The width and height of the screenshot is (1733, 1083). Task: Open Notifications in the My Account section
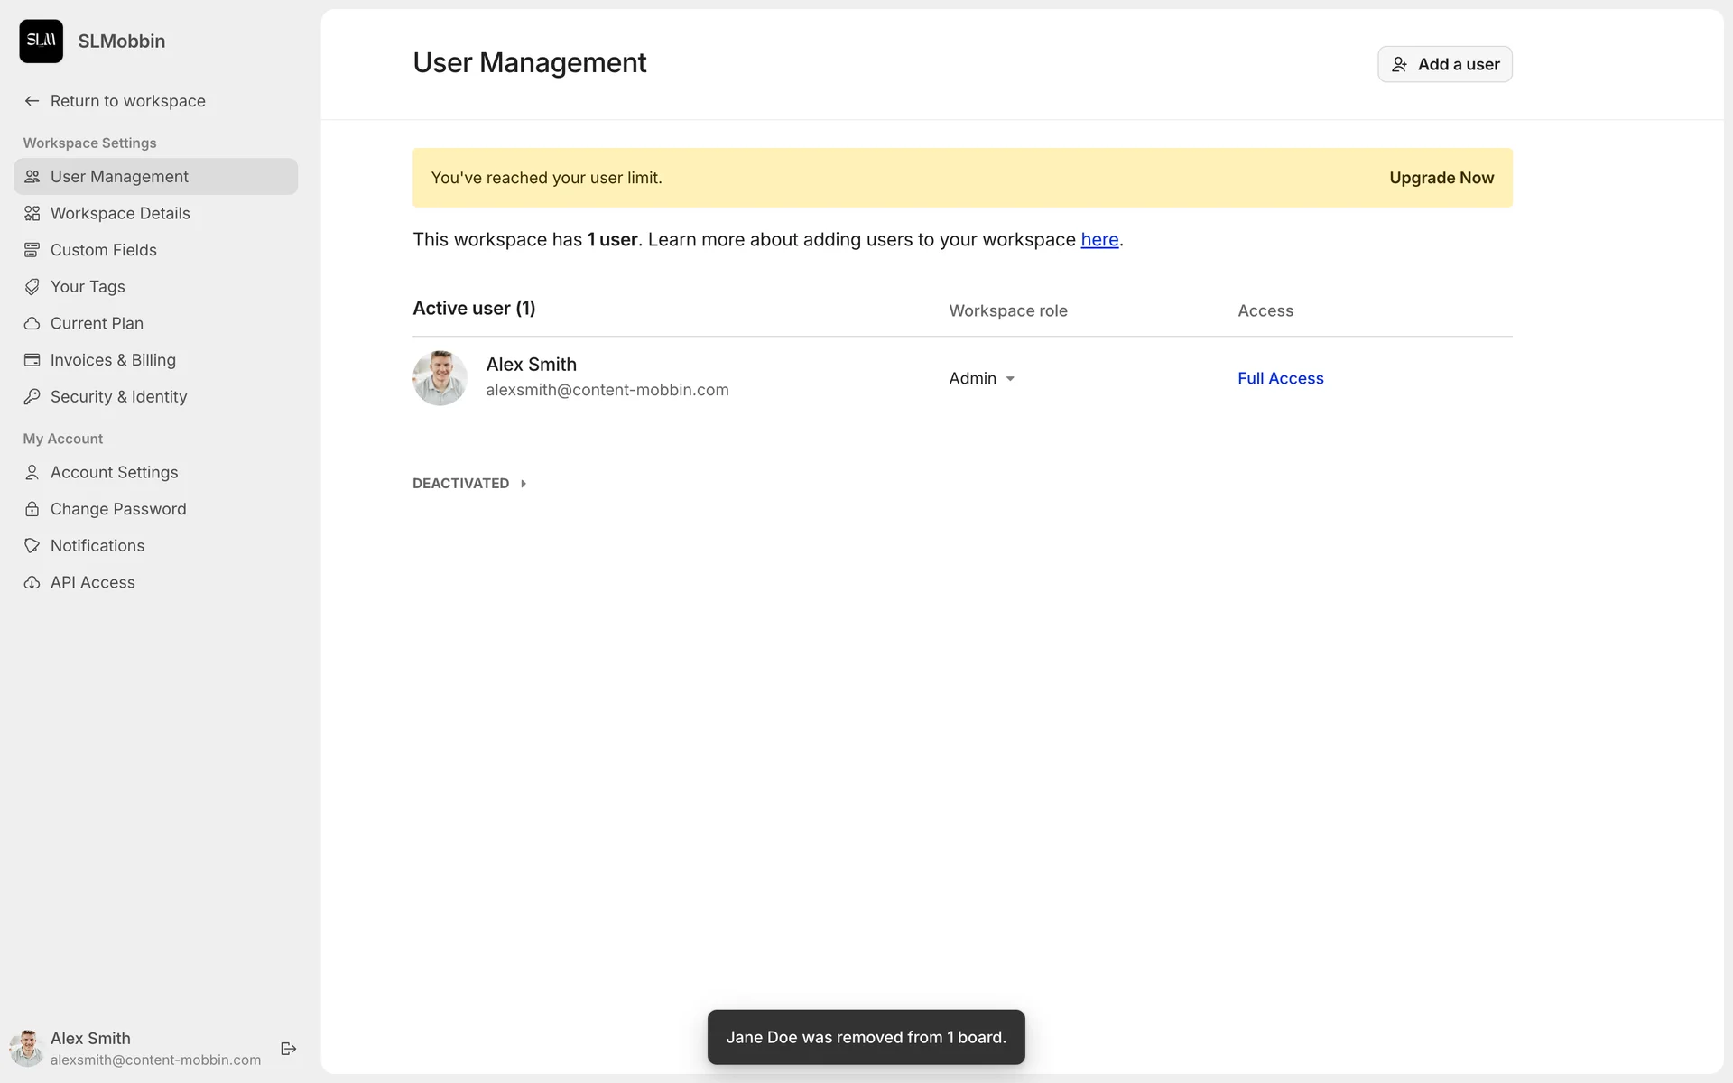tap(97, 545)
